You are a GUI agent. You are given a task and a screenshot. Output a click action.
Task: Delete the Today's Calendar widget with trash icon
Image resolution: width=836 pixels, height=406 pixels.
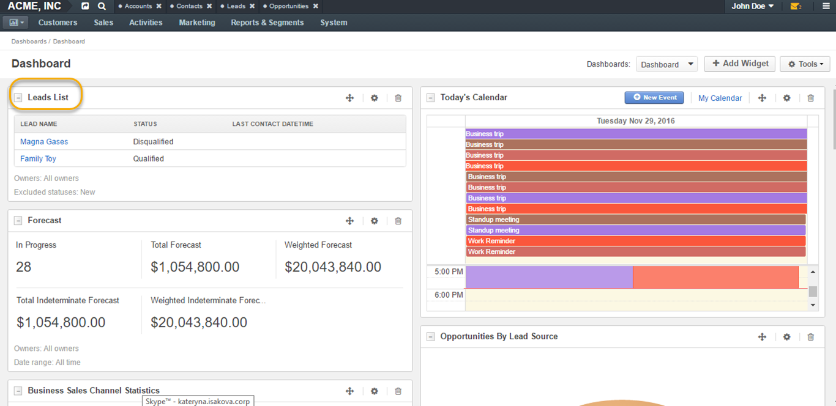(811, 98)
